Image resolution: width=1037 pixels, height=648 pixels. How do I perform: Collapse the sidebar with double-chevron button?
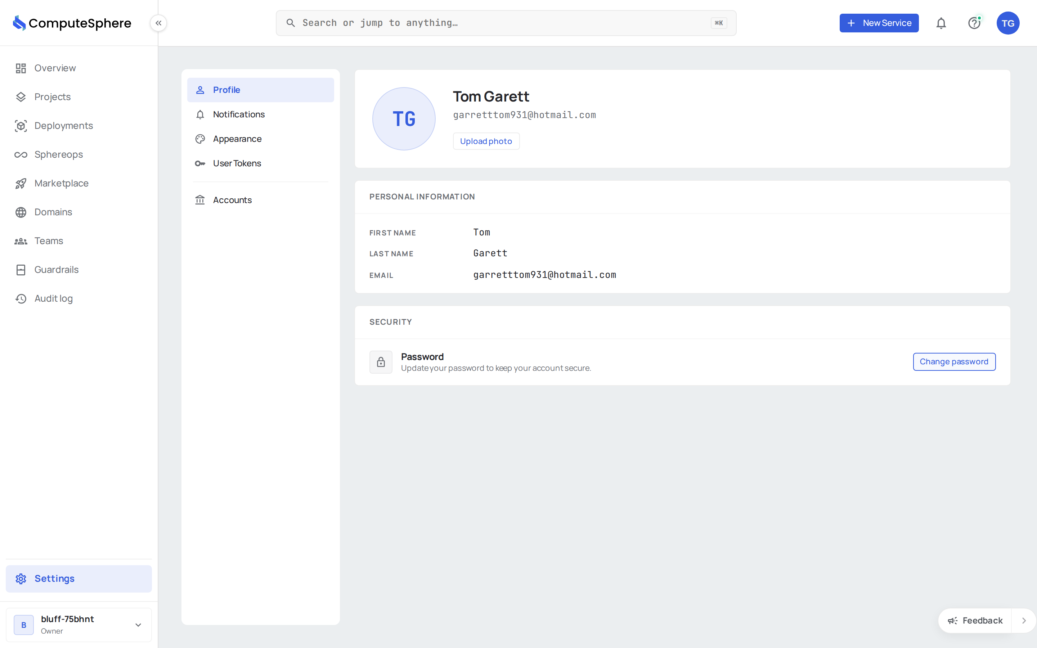click(x=158, y=23)
